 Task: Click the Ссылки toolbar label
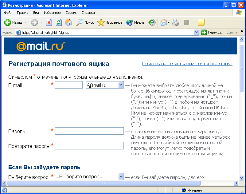pyautogui.click(x=232, y=32)
